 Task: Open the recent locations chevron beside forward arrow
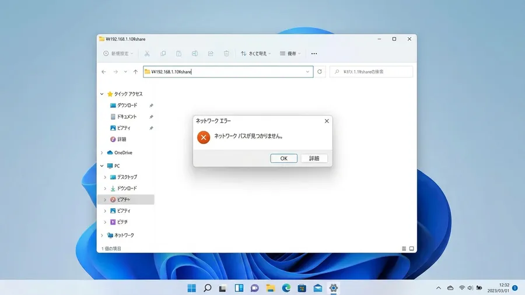coord(125,72)
